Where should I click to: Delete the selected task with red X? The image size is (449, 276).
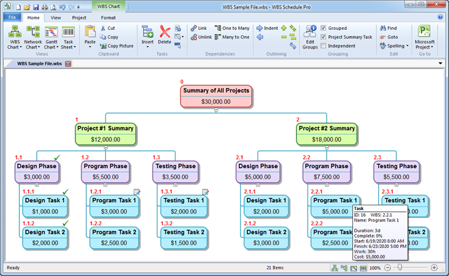click(165, 32)
